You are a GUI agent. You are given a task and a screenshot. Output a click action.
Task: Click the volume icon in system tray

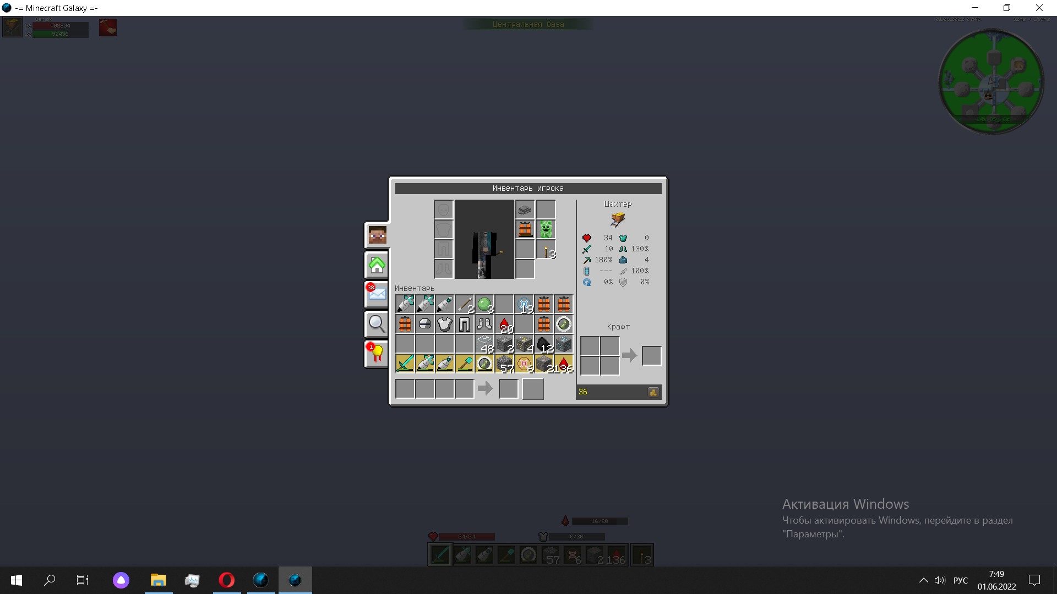click(x=940, y=580)
